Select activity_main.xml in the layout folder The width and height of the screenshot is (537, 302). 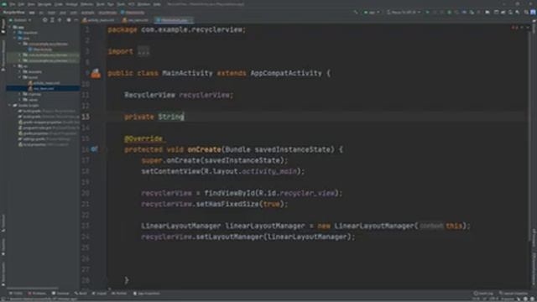[x=44, y=83]
